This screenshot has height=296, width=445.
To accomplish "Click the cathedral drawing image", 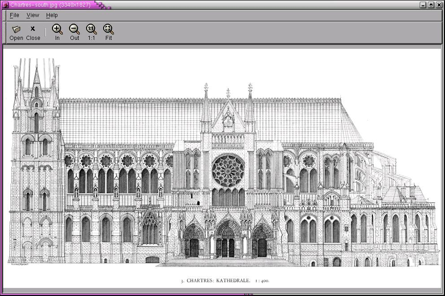I will coord(222,168).
